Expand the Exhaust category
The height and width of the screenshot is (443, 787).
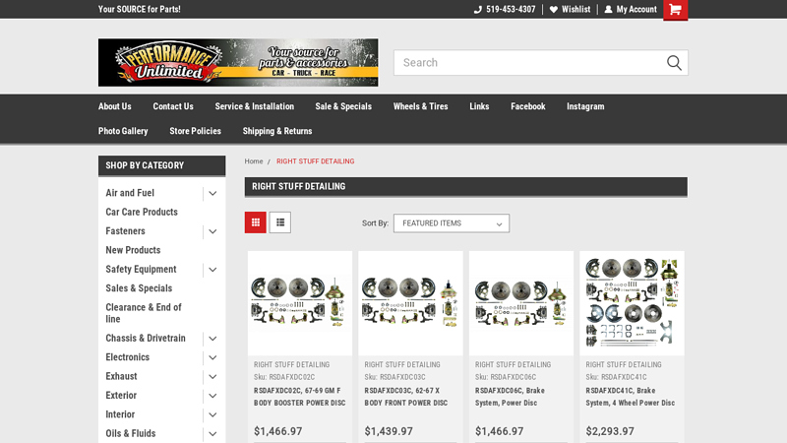[212, 377]
